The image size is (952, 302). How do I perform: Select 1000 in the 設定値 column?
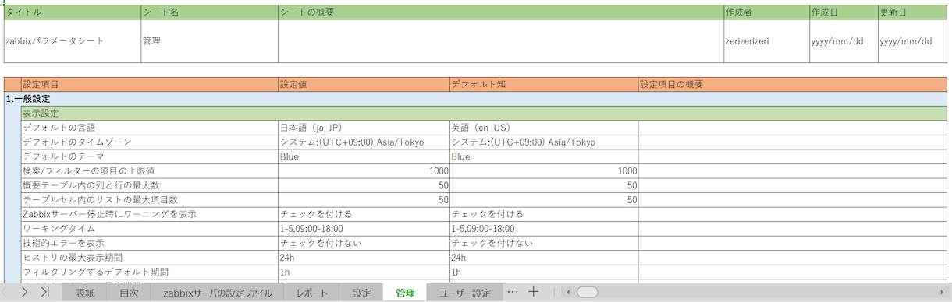364,171
